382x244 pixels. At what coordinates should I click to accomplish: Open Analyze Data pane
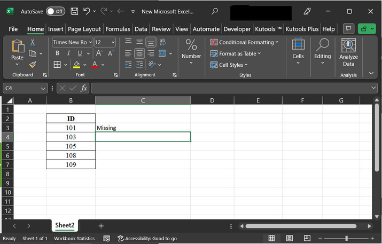click(348, 53)
